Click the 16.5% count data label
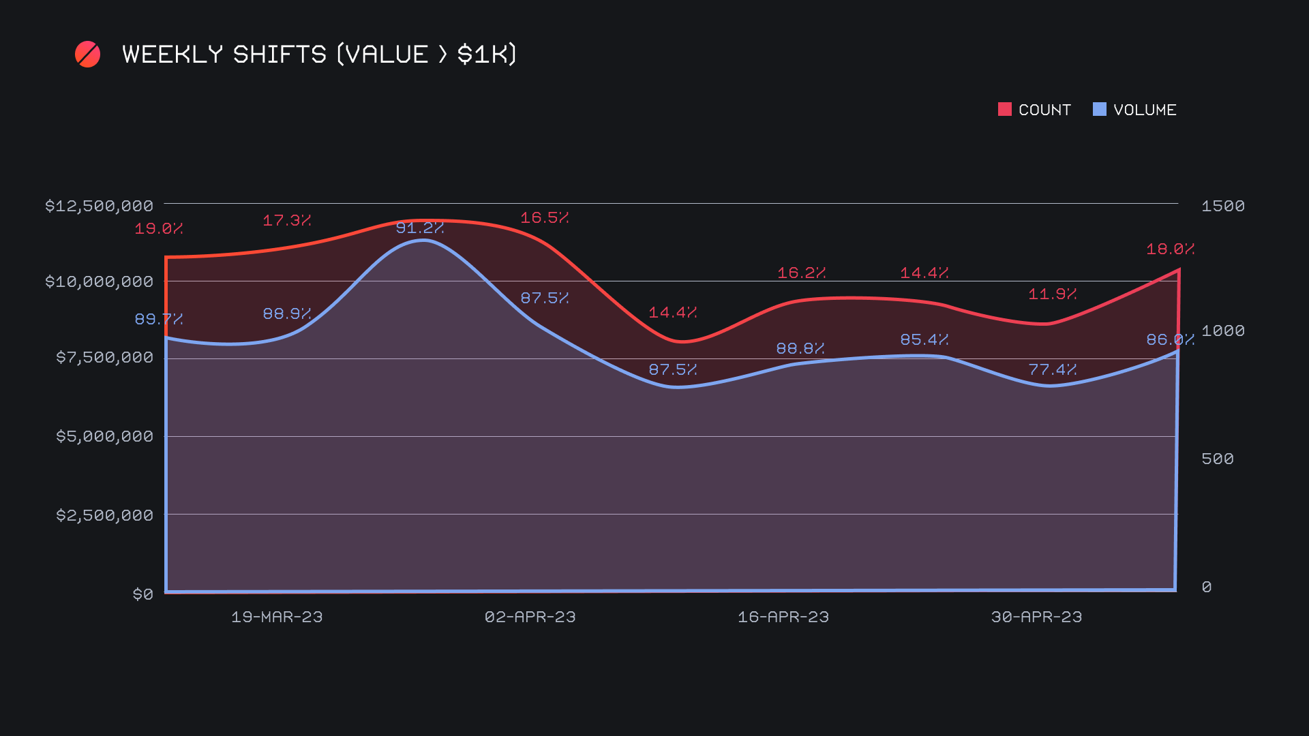 pos(545,217)
